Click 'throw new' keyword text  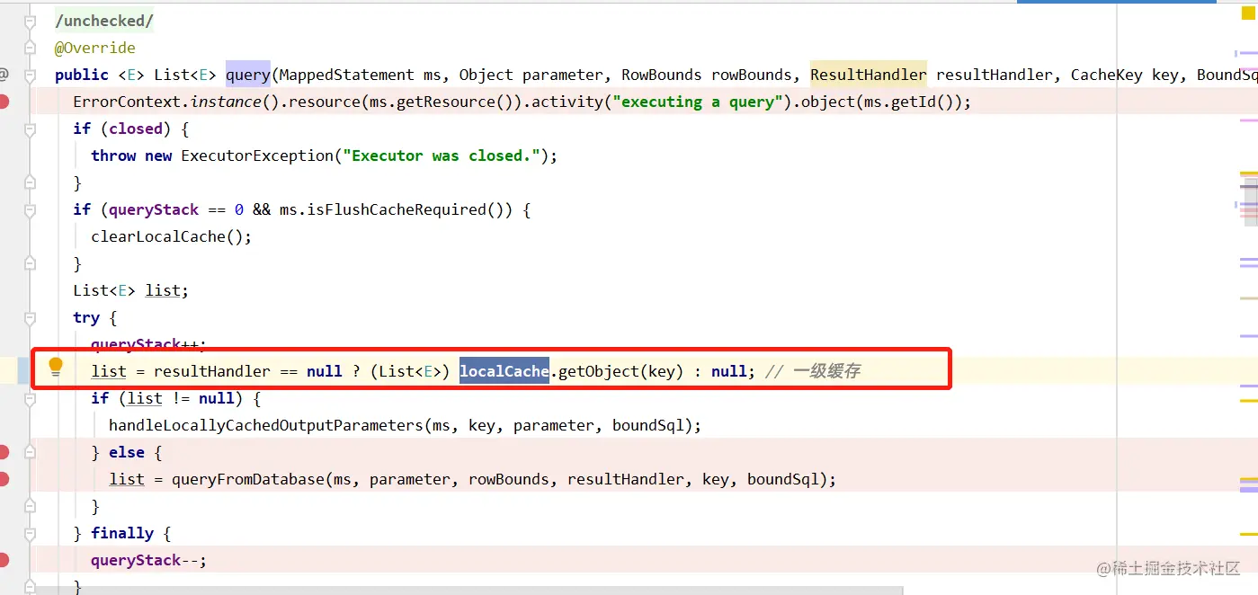131,155
